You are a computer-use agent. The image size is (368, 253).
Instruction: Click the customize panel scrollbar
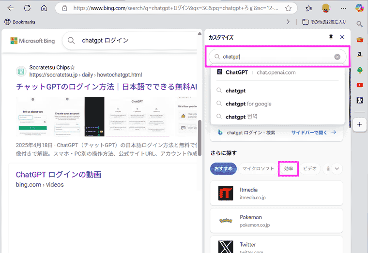pyautogui.click(x=350, y=98)
